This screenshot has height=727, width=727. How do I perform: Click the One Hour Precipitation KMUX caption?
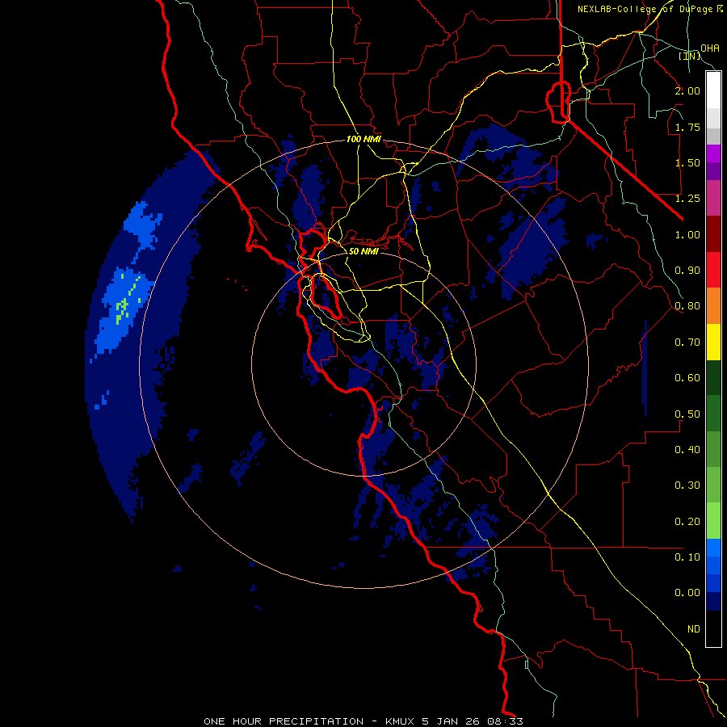tap(363, 721)
